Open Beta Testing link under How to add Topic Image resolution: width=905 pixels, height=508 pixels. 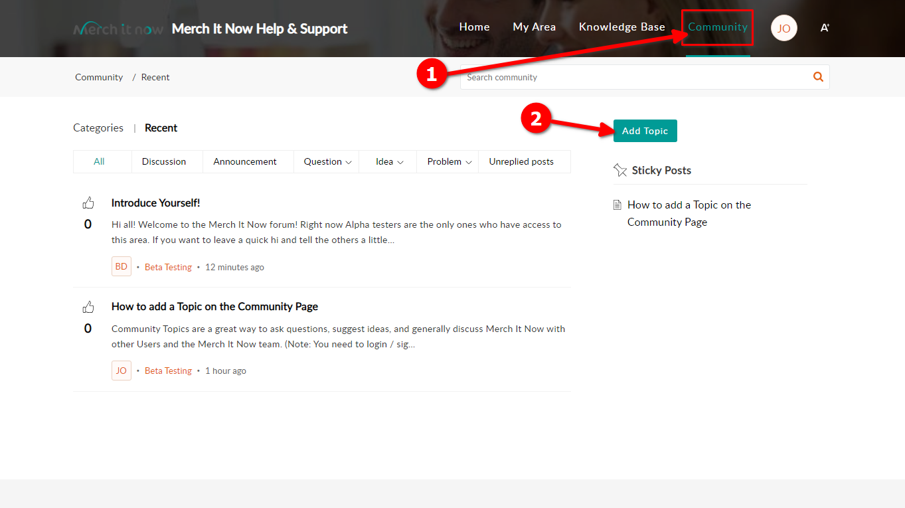(168, 371)
